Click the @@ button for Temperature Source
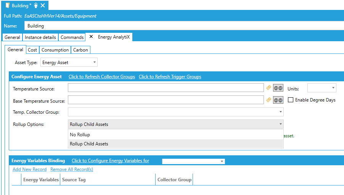The height and width of the screenshot is (195, 344). click(278, 88)
